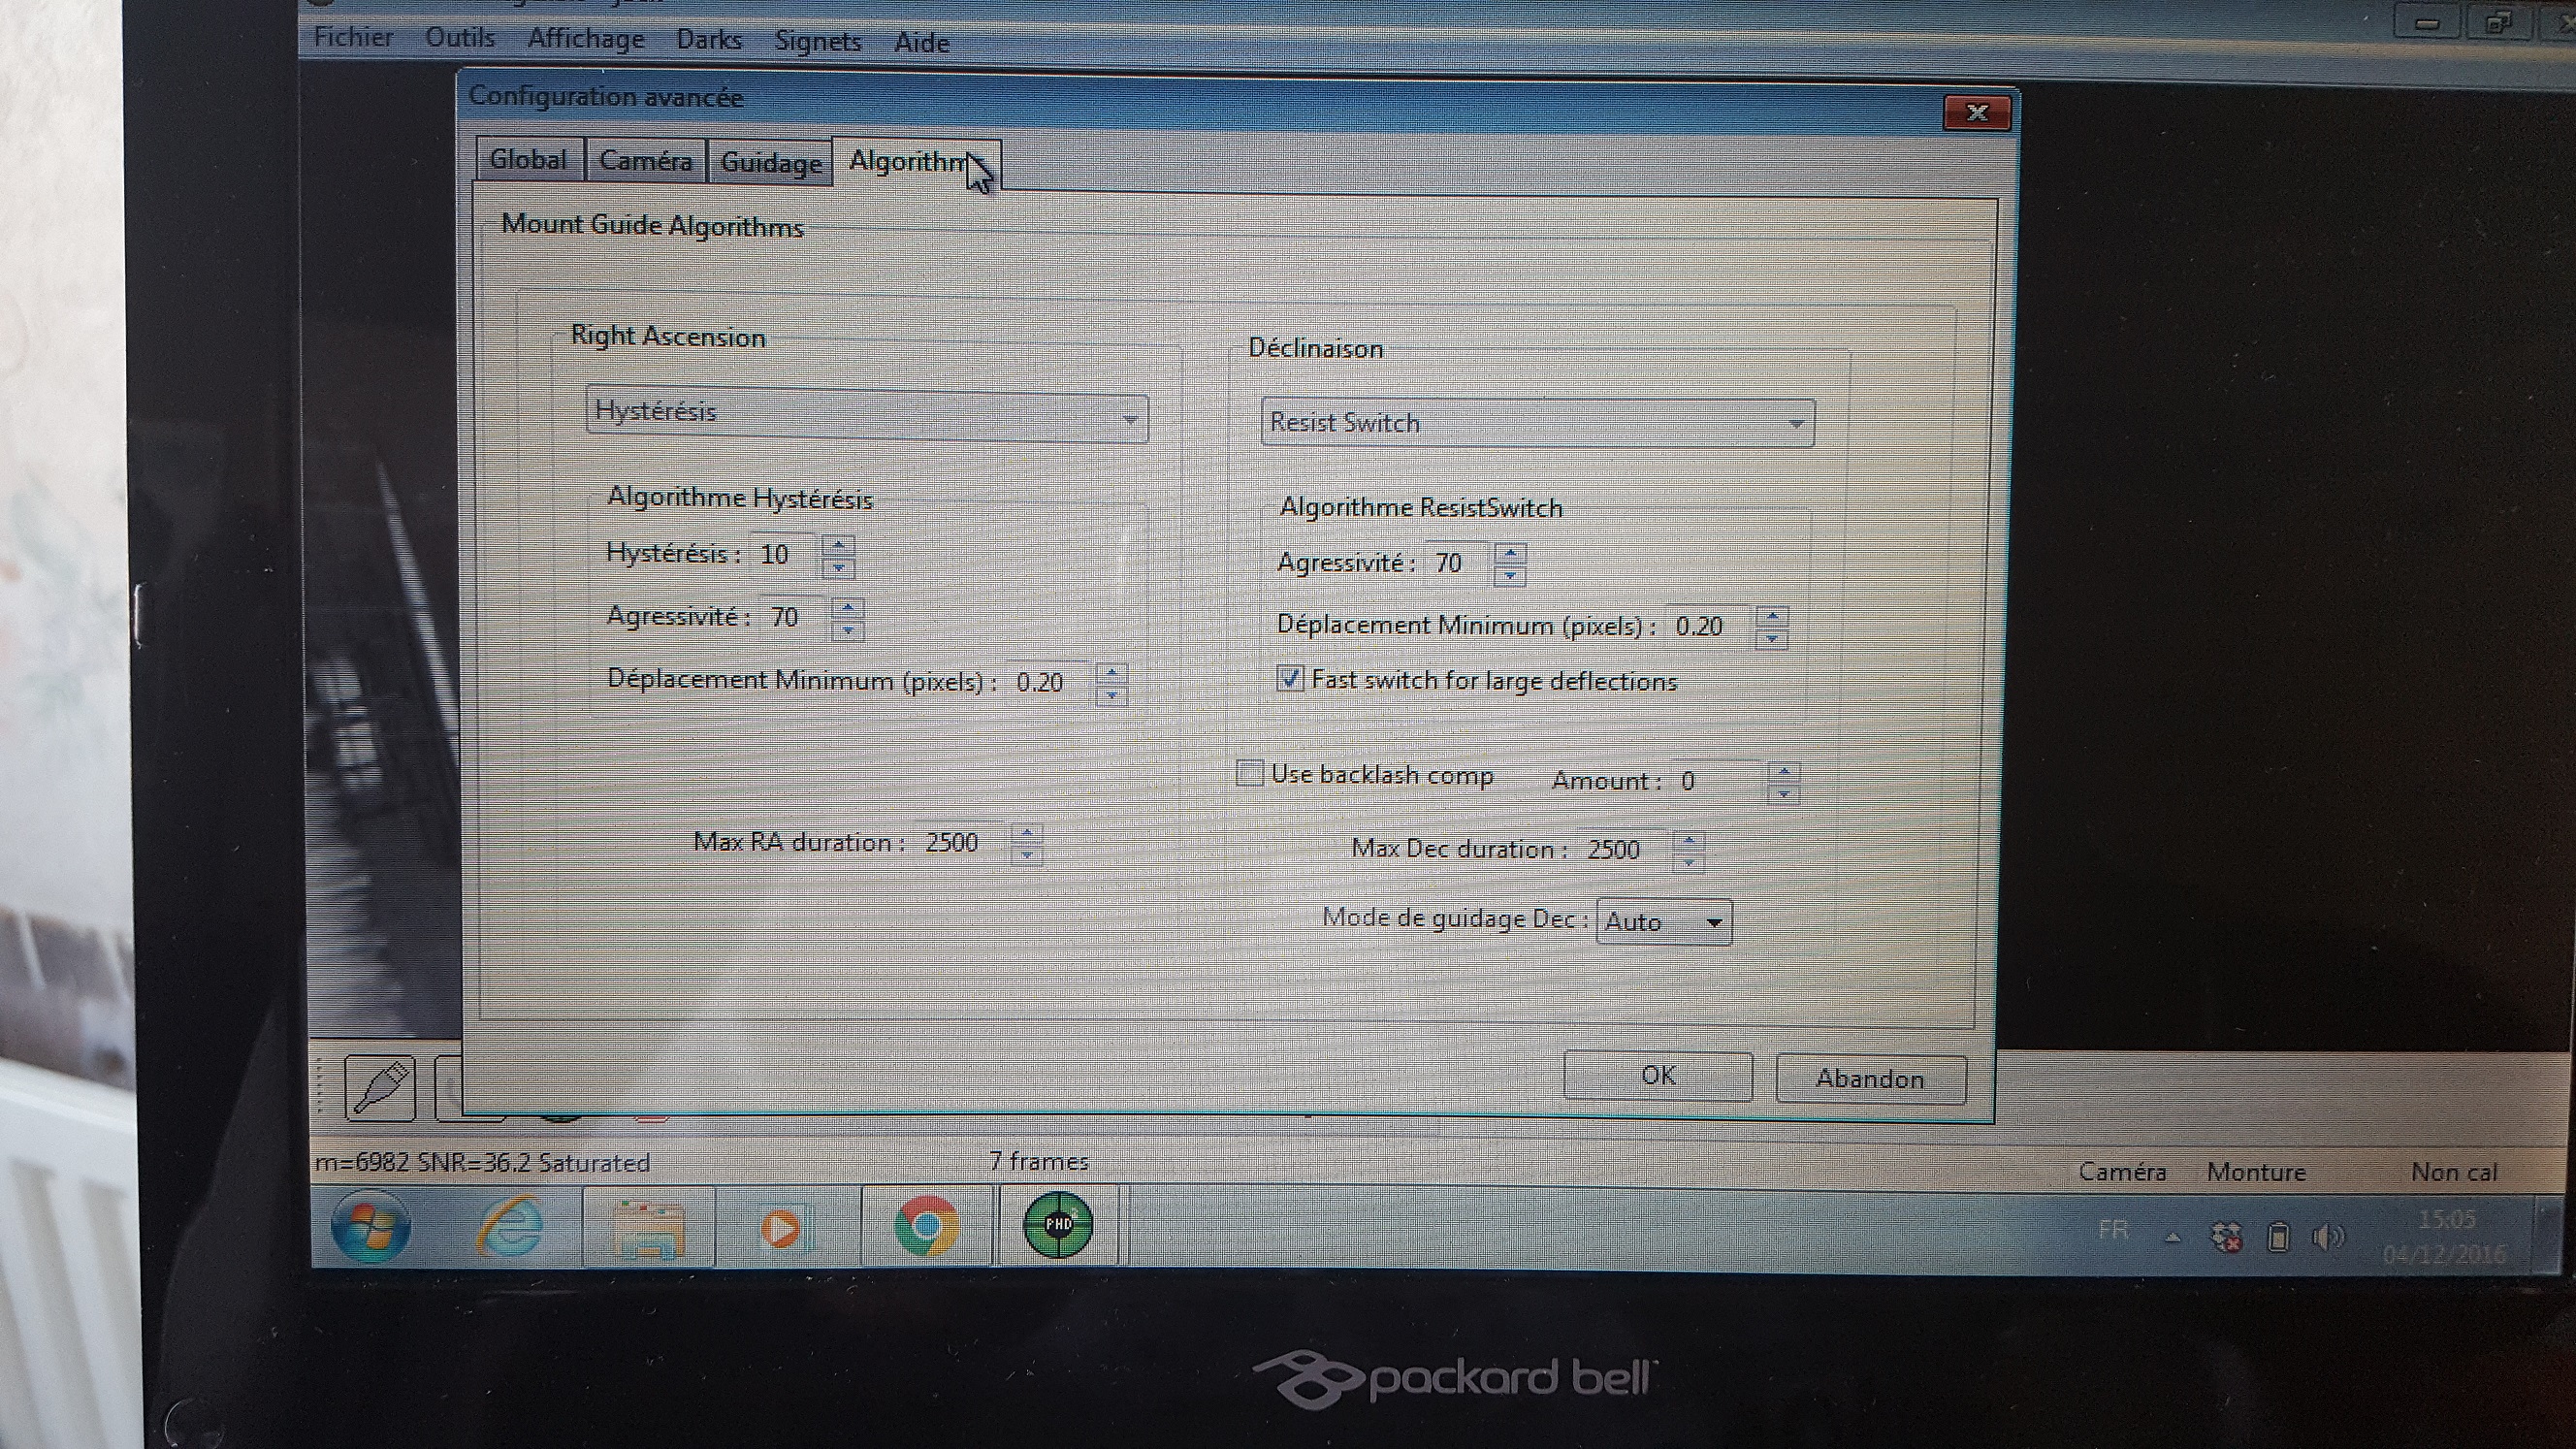The width and height of the screenshot is (2576, 1449).
Task: Disable Fast switch for large deflections
Action: 1290,679
